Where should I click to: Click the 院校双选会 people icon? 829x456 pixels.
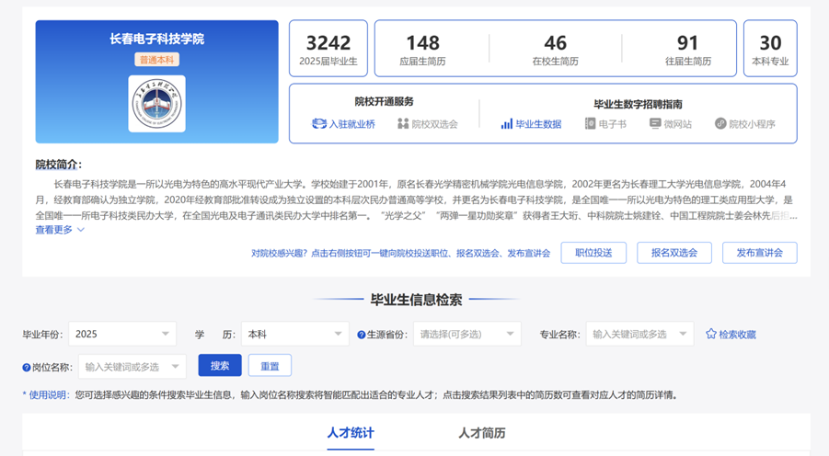[403, 123]
